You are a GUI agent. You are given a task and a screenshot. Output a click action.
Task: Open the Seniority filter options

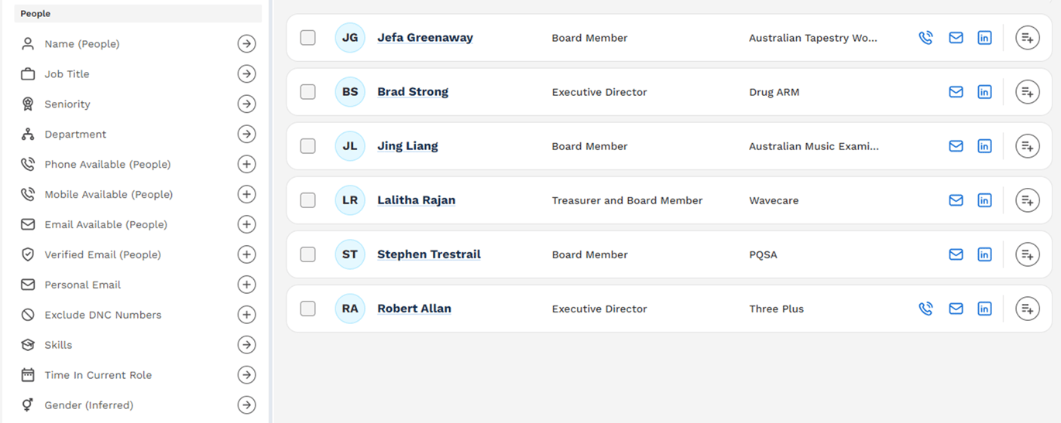(x=246, y=104)
